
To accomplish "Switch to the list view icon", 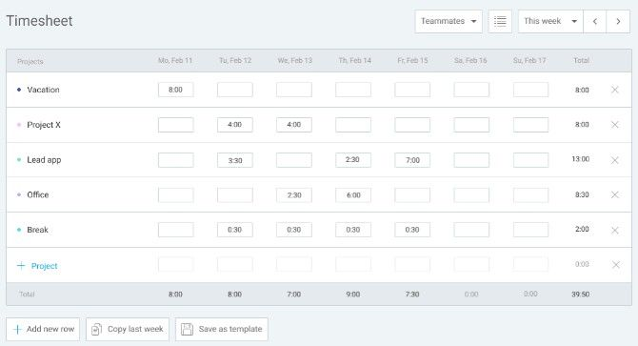I will coord(500,21).
